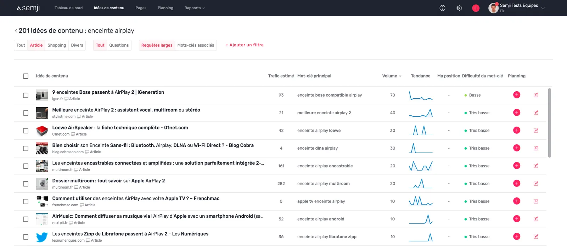Click the red plus icon in top bar
The width and height of the screenshot is (567, 247).
(476, 8)
